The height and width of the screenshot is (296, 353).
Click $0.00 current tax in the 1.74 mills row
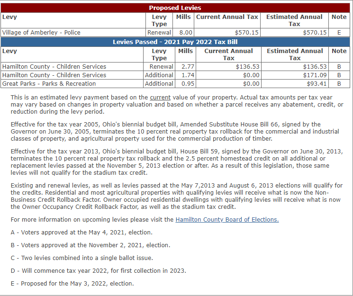tap(251, 75)
